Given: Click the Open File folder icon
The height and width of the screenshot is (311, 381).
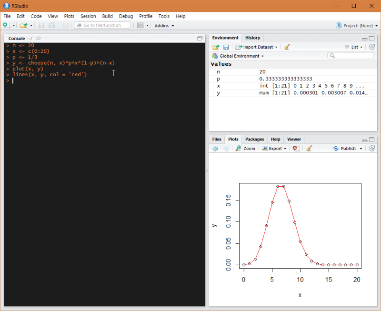Looking at the screenshot, I should [x=23, y=25].
